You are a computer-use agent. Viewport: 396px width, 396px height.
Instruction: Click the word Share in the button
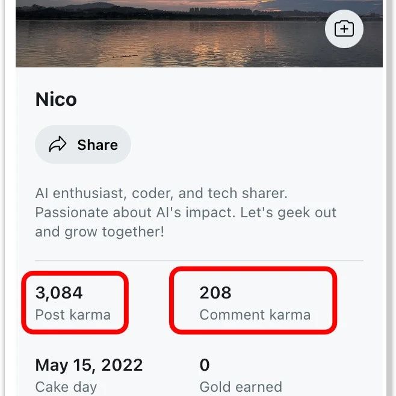[97, 144]
